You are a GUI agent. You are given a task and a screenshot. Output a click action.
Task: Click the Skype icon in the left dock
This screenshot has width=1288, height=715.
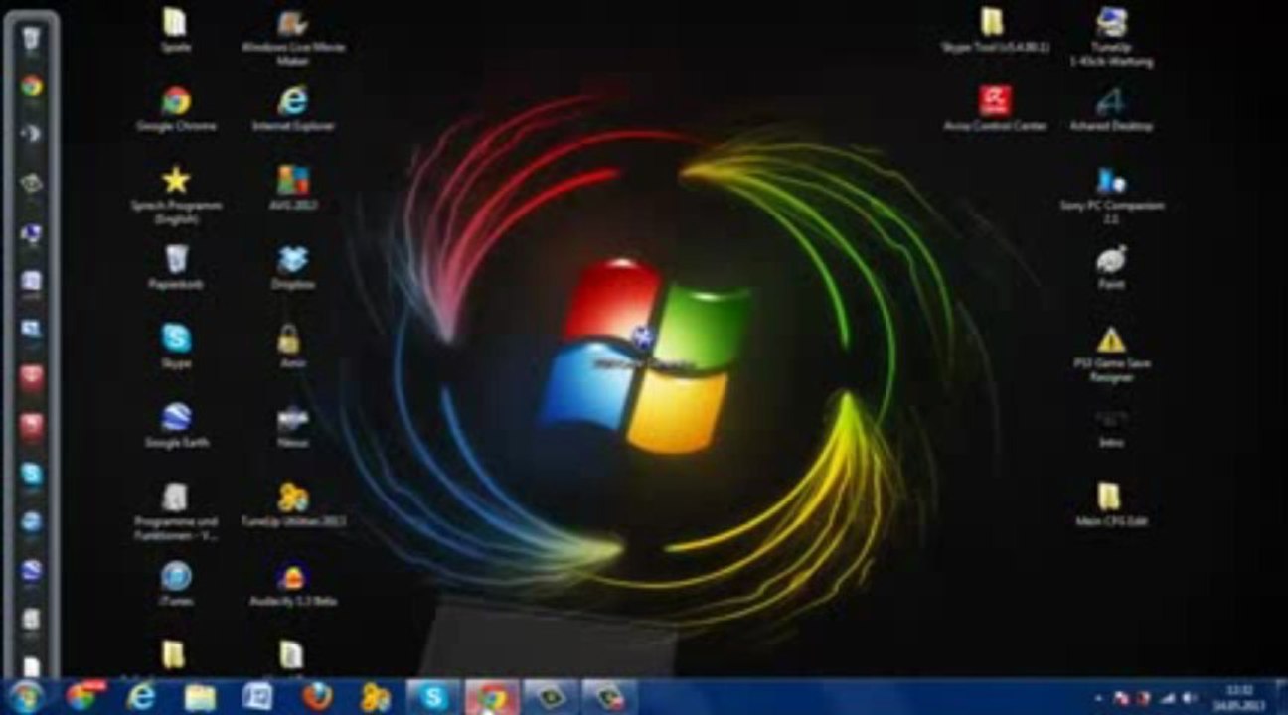click(x=32, y=474)
